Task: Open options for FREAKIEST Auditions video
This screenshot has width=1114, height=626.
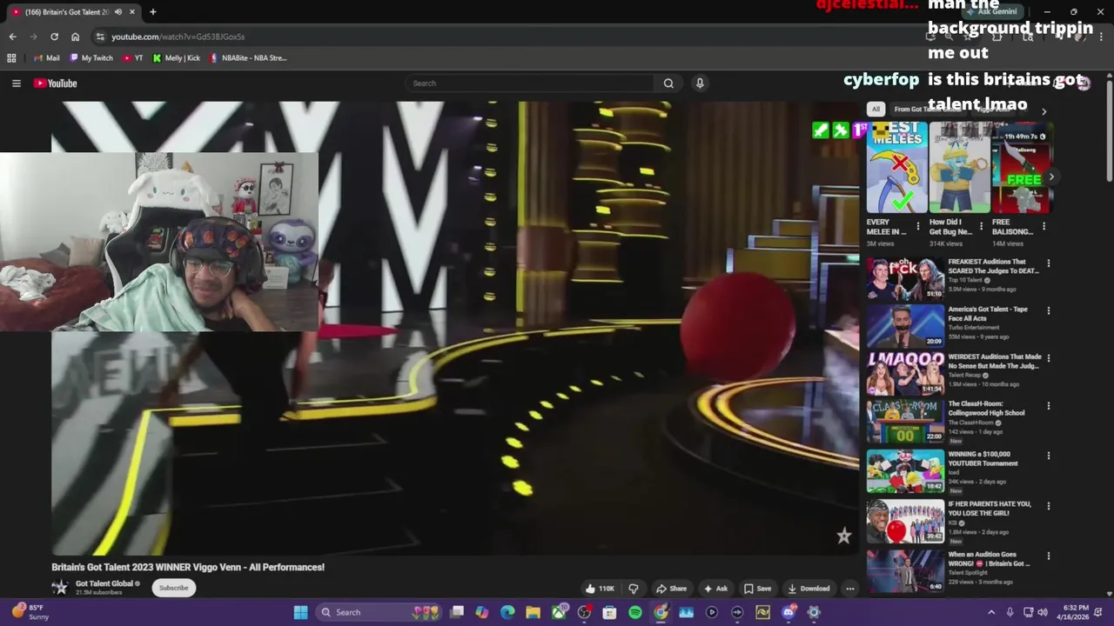Action: point(1048,263)
